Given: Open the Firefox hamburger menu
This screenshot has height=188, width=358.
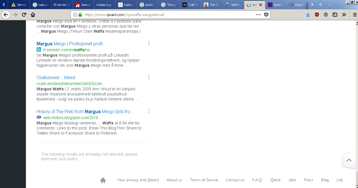Looking at the screenshot, I should 355,15.
